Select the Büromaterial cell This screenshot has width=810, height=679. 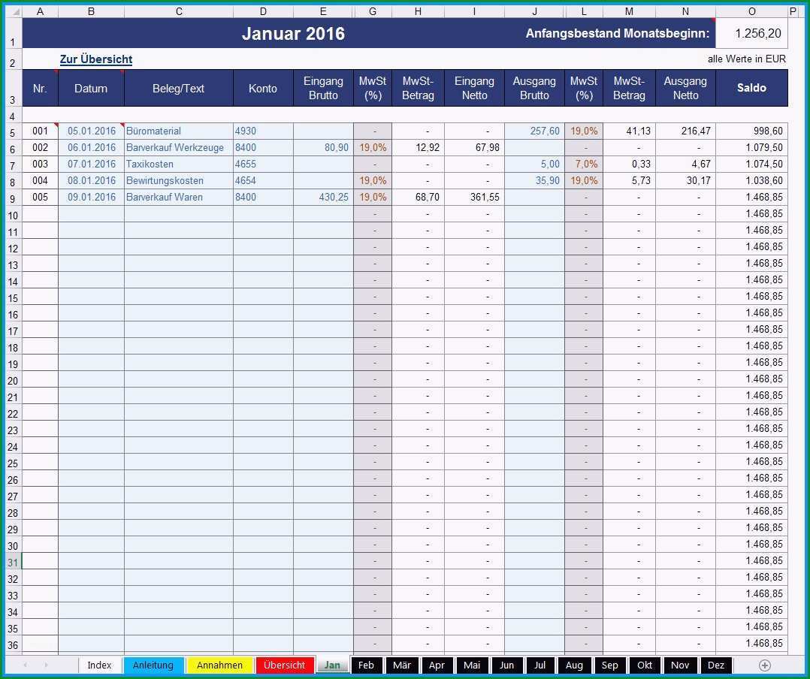[x=179, y=131]
